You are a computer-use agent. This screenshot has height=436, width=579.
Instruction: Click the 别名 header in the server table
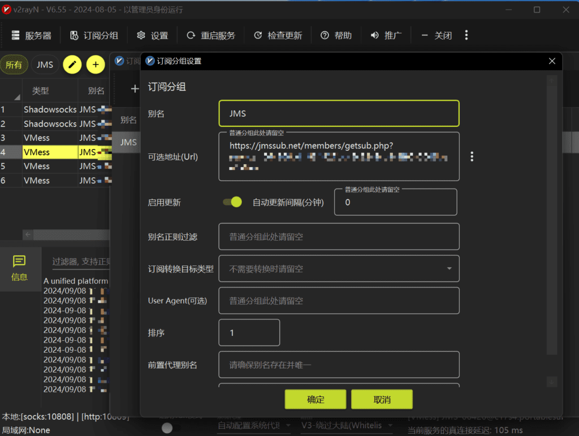(x=95, y=91)
